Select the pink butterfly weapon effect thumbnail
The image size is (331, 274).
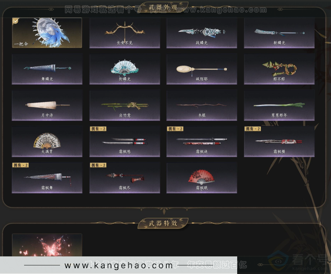(47, 246)
